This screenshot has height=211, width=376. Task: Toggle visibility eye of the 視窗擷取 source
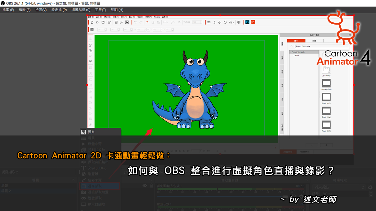point(144,185)
